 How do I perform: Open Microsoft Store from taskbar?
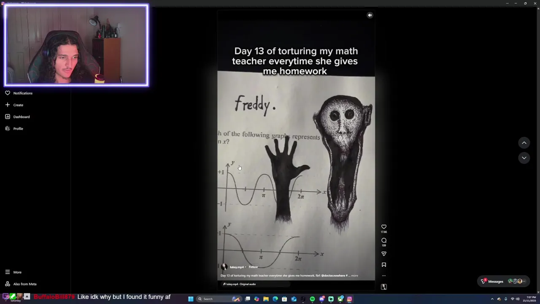[284, 299]
